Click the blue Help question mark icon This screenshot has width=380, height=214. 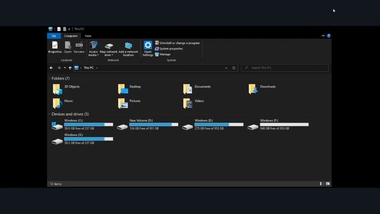[328, 36]
